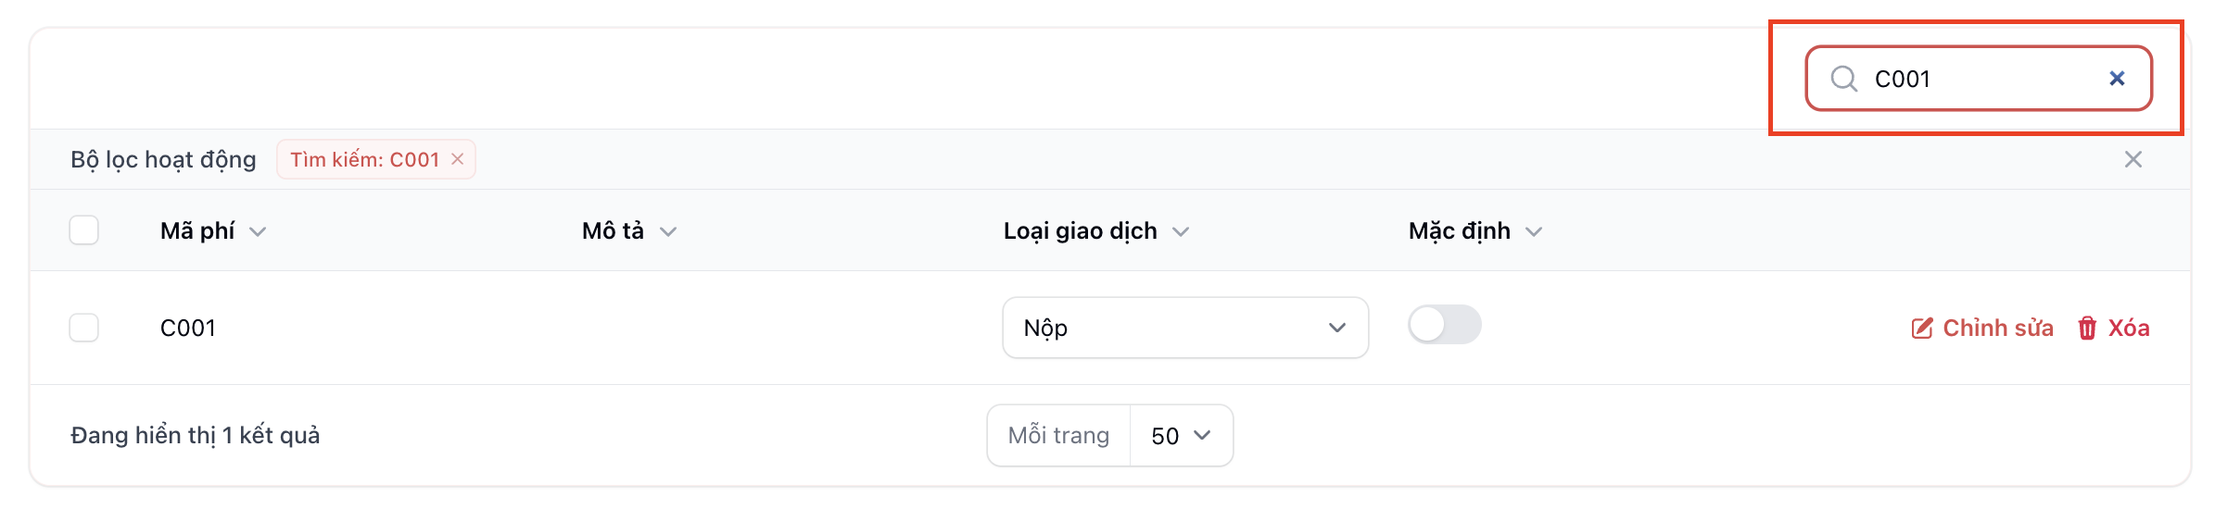Viewport: 2215px width, 509px height.
Task: Change the per-page count from 50
Action: (1181, 436)
